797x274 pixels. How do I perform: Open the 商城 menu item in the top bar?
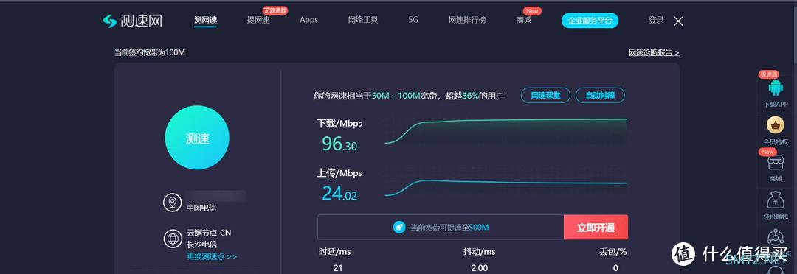click(x=523, y=21)
